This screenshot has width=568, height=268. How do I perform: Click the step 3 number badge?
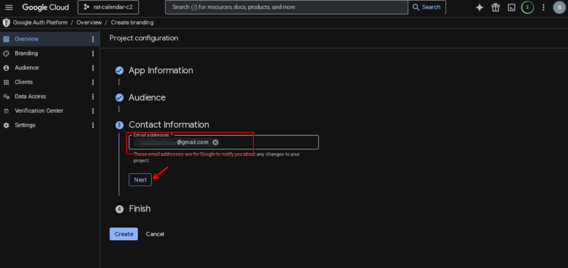click(x=119, y=125)
